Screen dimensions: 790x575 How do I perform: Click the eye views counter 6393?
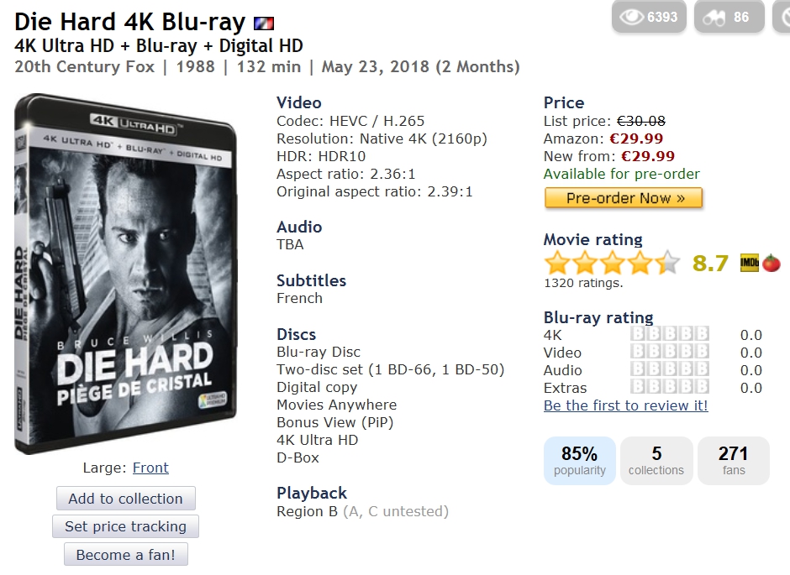649,17
